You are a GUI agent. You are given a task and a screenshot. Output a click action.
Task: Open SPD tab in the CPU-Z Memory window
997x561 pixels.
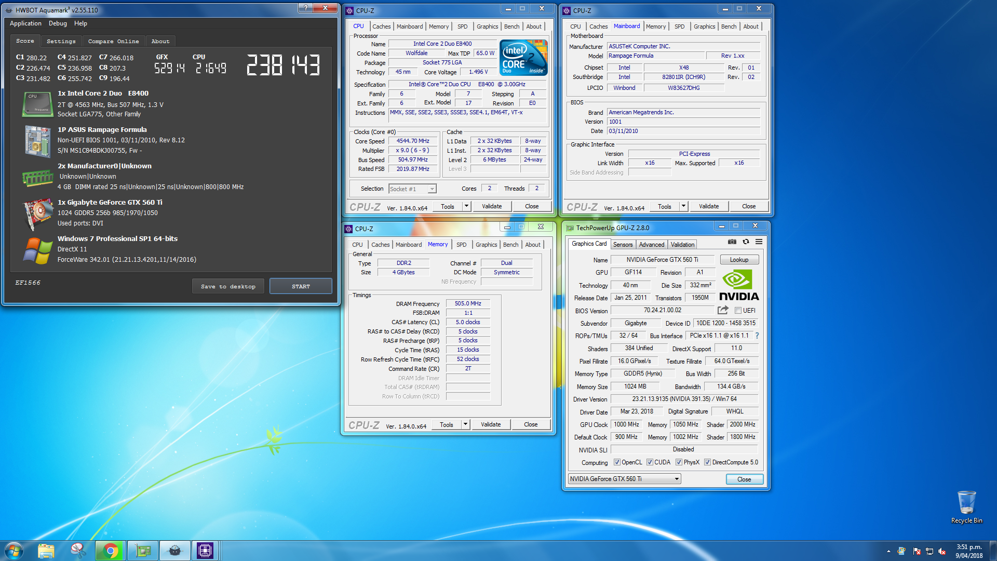(461, 245)
